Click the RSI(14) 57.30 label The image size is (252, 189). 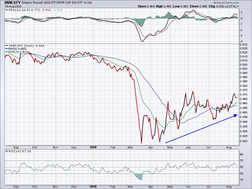click(x=19, y=151)
